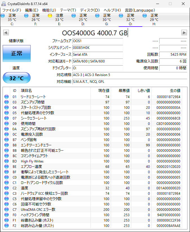Click the 現在値 column header
This screenshot has height=232, width=190.
(101, 90)
